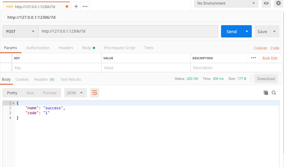Open the Pre-request Script tab
Image resolution: width=284 pixels, height=167 pixels.
[119, 48]
